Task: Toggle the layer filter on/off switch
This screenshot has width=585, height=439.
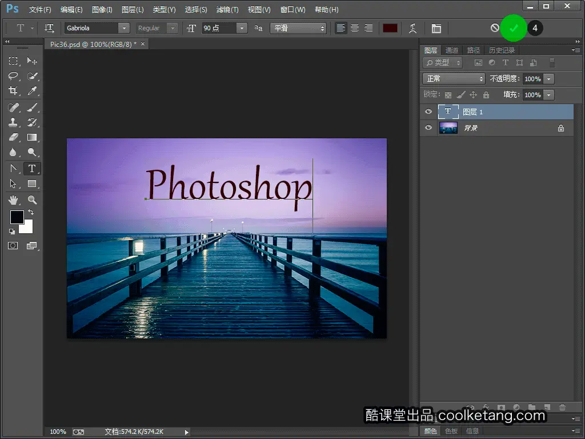Action: click(x=552, y=63)
